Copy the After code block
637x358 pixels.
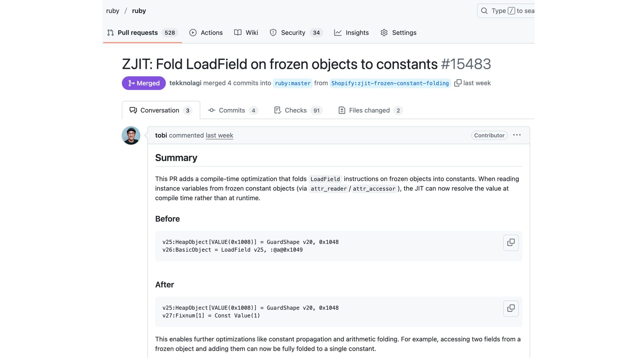pyautogui.click(x=511, y=308)
